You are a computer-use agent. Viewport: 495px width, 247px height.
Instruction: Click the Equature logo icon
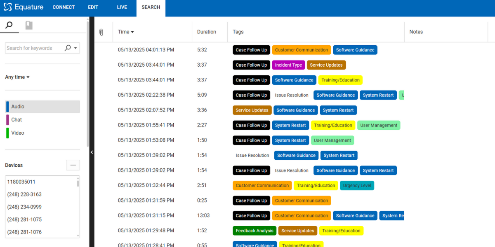coord(8,7)
